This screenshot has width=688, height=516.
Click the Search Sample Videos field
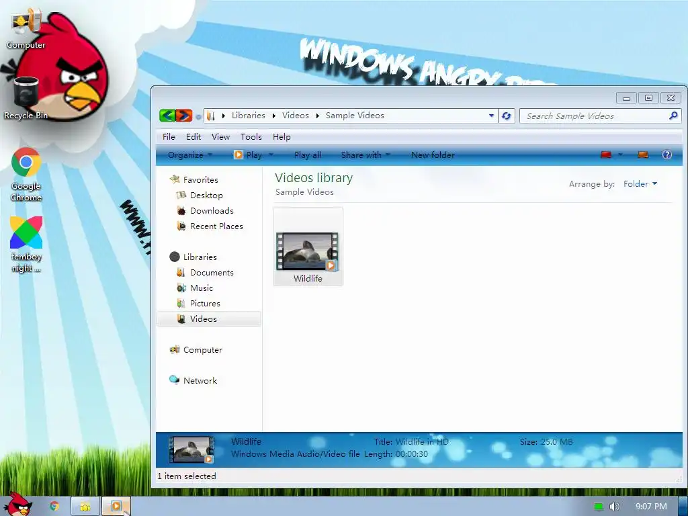pos(600,116)
